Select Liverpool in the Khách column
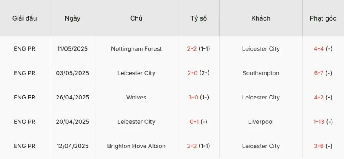This screenshot has height=159, width=344. coord(261,122)
